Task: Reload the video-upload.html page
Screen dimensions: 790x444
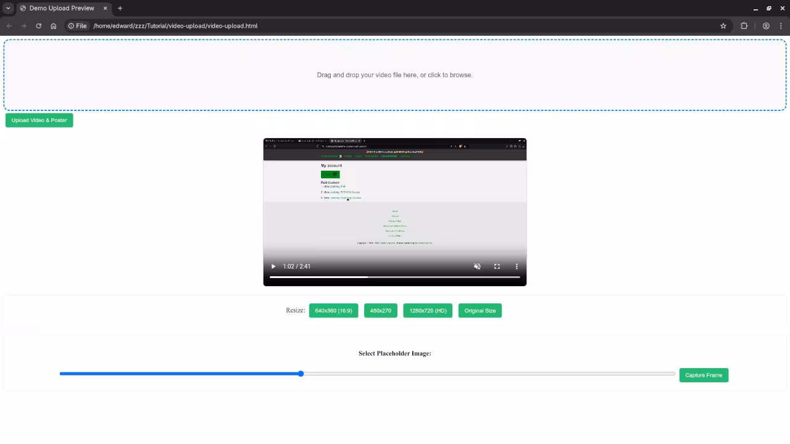Action: (x=38, y=26)
